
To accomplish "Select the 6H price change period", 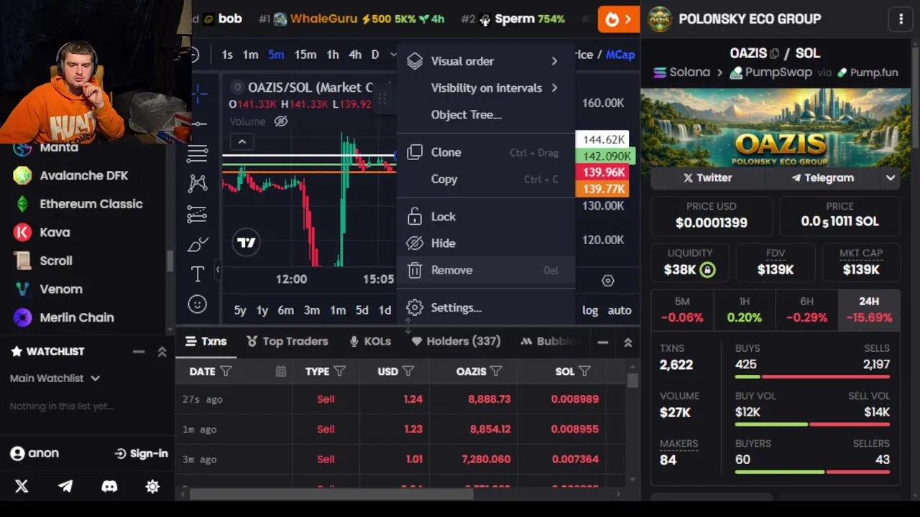I will [806, 309].
